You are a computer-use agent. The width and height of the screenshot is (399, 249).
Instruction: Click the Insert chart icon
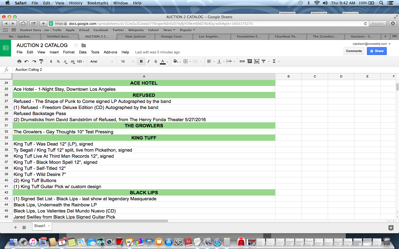click(x=257, y=61)
